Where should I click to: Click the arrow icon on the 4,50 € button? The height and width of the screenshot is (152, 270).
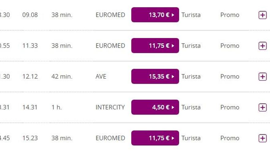[x=173, y=107]
